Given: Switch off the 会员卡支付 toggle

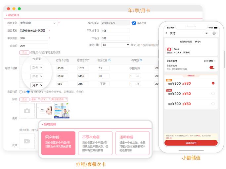Looking at the screenshot, I should pos(212,67).
